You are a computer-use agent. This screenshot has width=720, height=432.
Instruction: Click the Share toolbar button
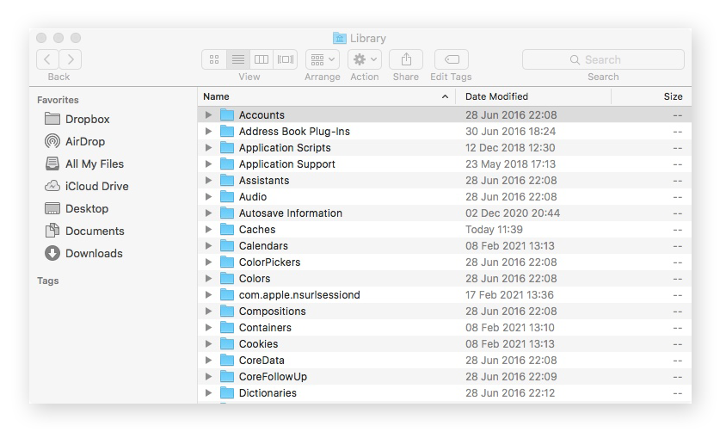406,59
